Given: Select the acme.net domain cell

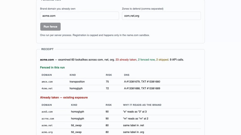Looking at the screenshot, I should pyautogui.click(x=47, y=125).
